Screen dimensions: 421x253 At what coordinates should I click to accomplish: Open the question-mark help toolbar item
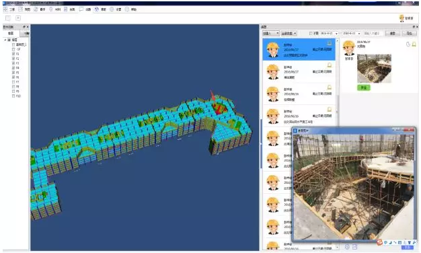click(130, 9)
